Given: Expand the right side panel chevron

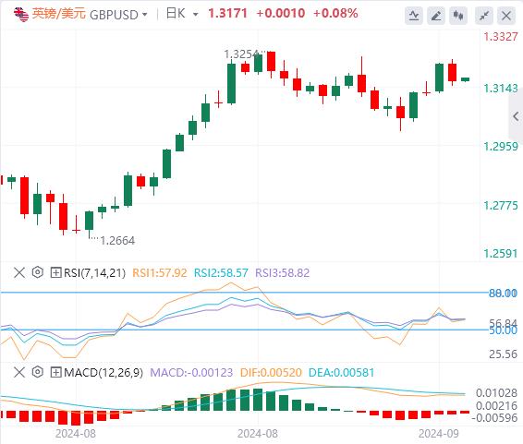Looking at the screenshot, I should pyautogui.click(x=516, y=116).
